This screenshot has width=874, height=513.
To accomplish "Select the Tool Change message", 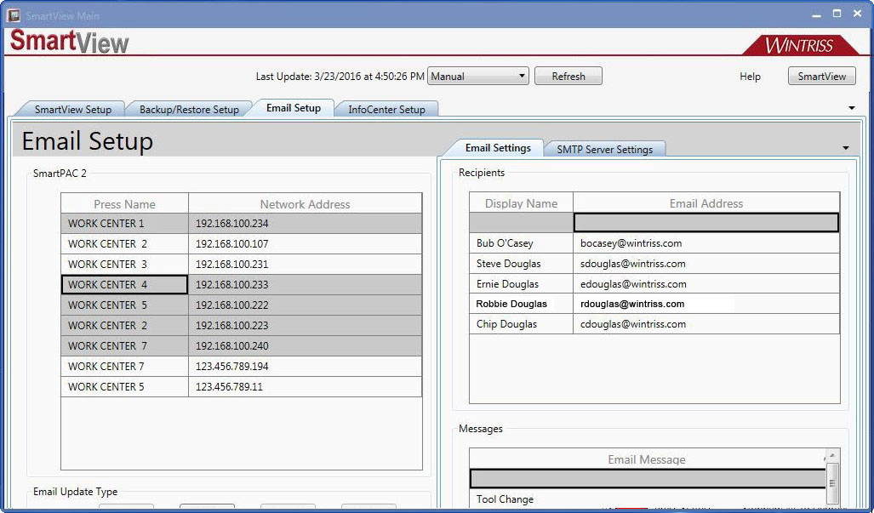I will coord(505,499).
